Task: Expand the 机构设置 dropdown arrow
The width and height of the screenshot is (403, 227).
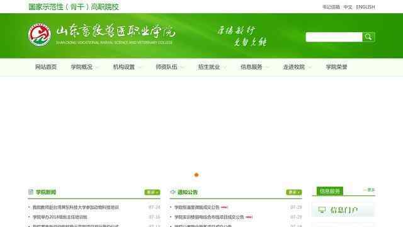Action: [140, 67]
